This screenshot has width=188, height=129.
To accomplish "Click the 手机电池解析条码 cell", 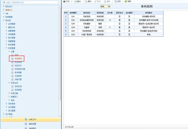I will pyautogui.click(x=87, y=20).
